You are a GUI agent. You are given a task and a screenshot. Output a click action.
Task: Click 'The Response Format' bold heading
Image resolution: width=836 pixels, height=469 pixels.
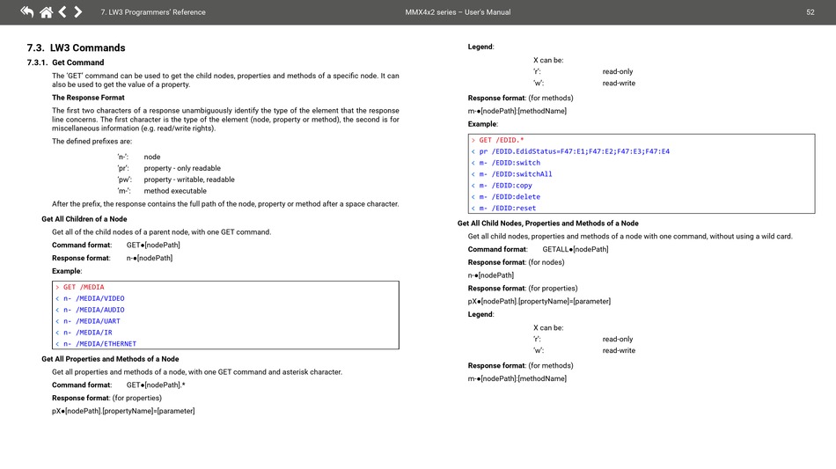pos(88,98)
